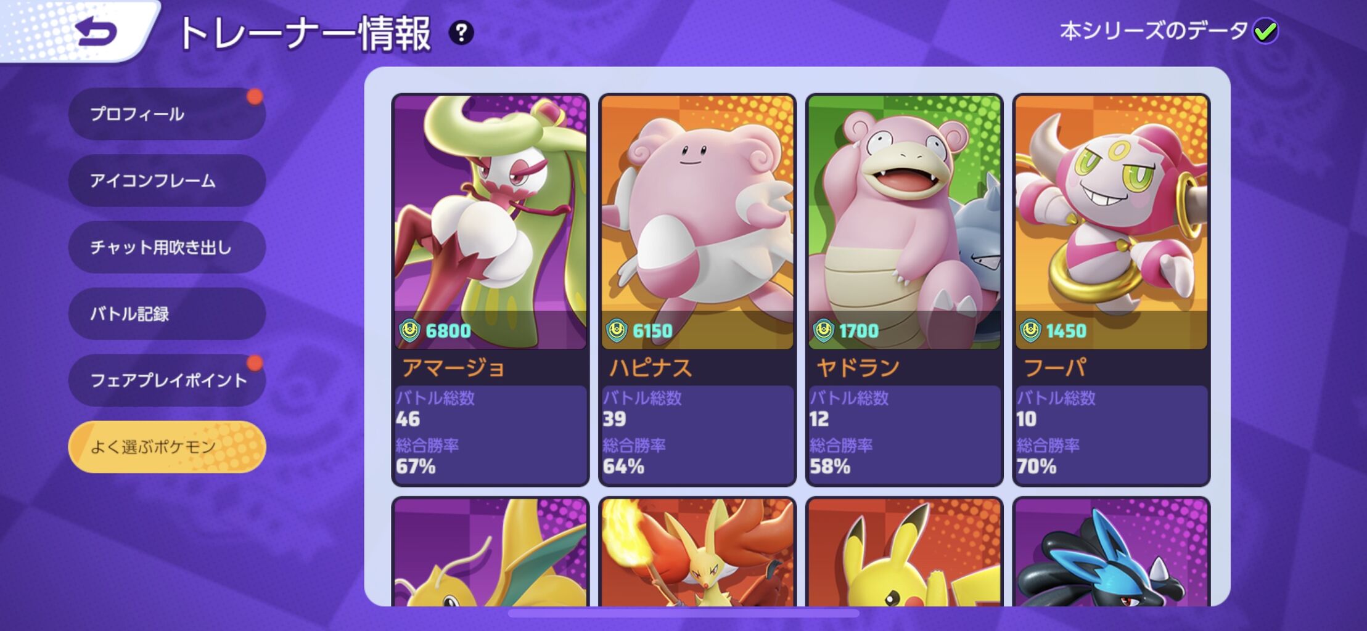Select the ヤドラン Pokémon card

click(905, 290)
